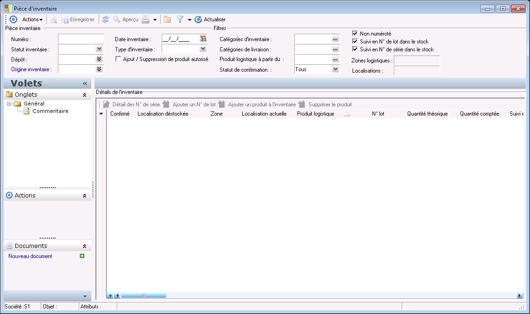Click the refresh arrows icon before Aperçu
Image resolution: width=530 pixels, height=314 pixels.
106,19
